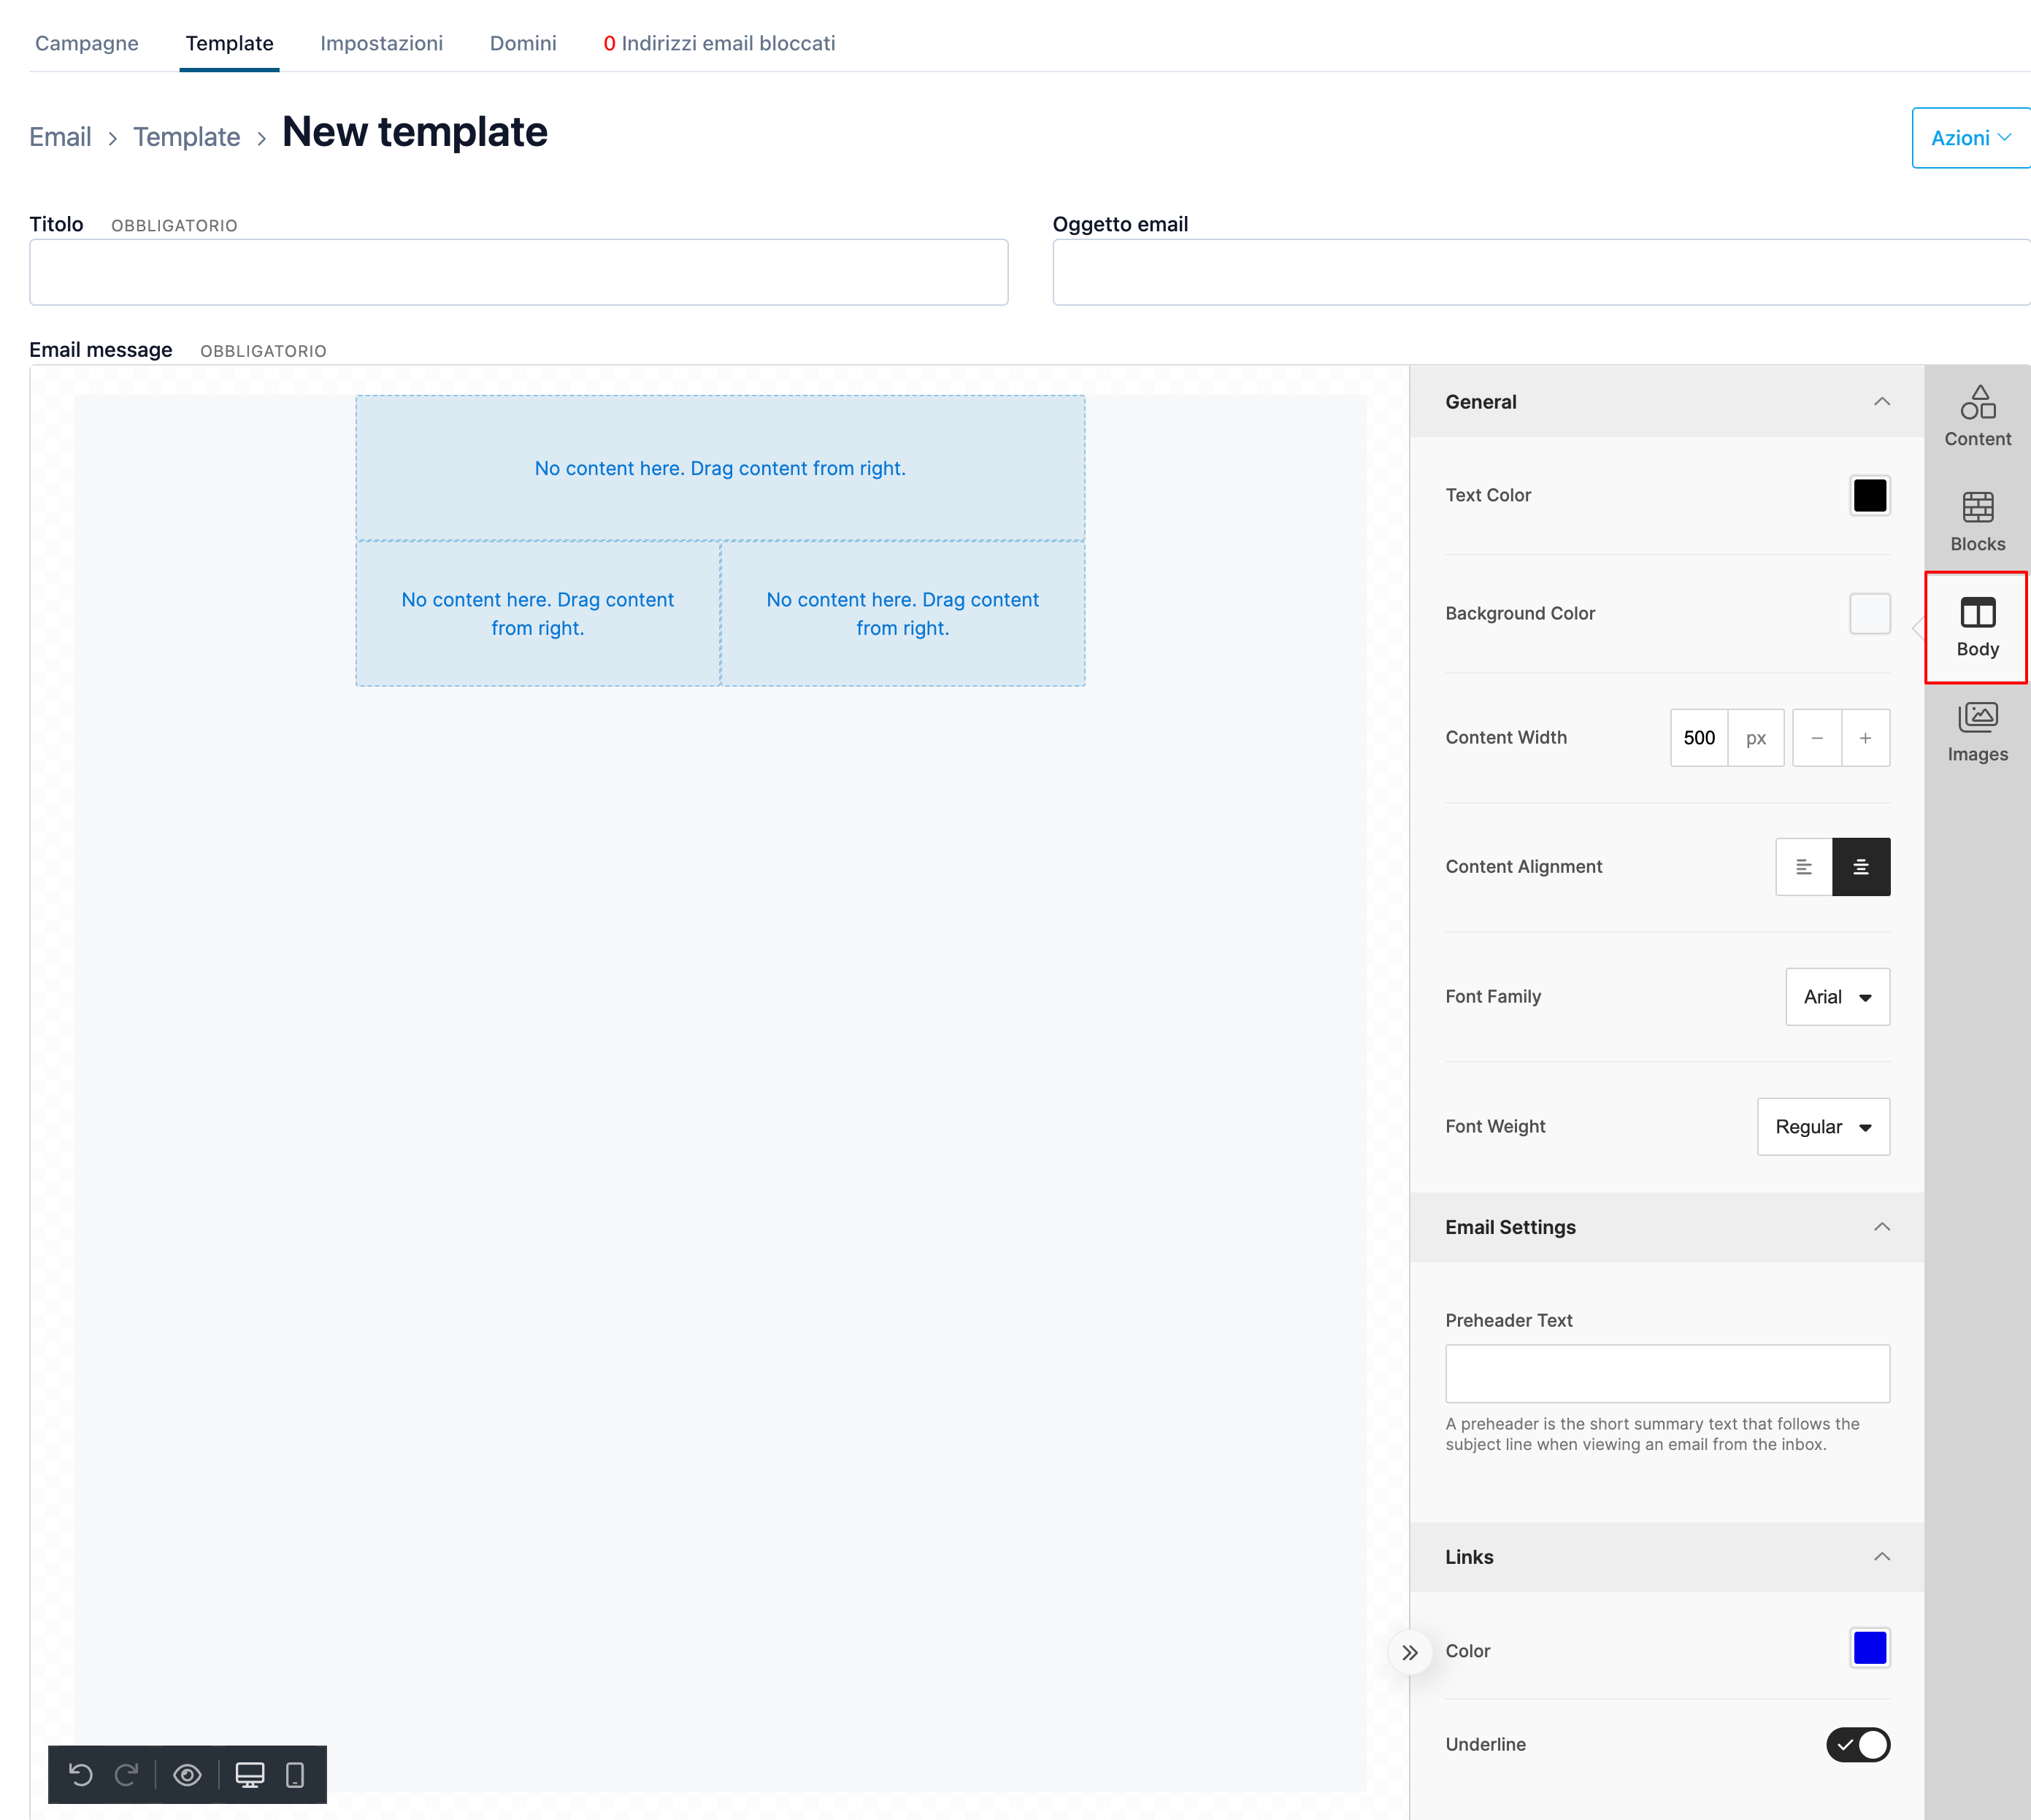This screenshot has width=2031, height=1820.
Task: Click the New template heading
Action: coord(414,132)
